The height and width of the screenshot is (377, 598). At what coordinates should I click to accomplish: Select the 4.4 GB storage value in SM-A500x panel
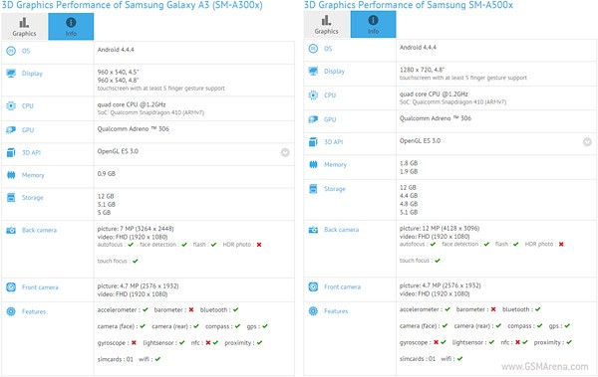point(409,195)
